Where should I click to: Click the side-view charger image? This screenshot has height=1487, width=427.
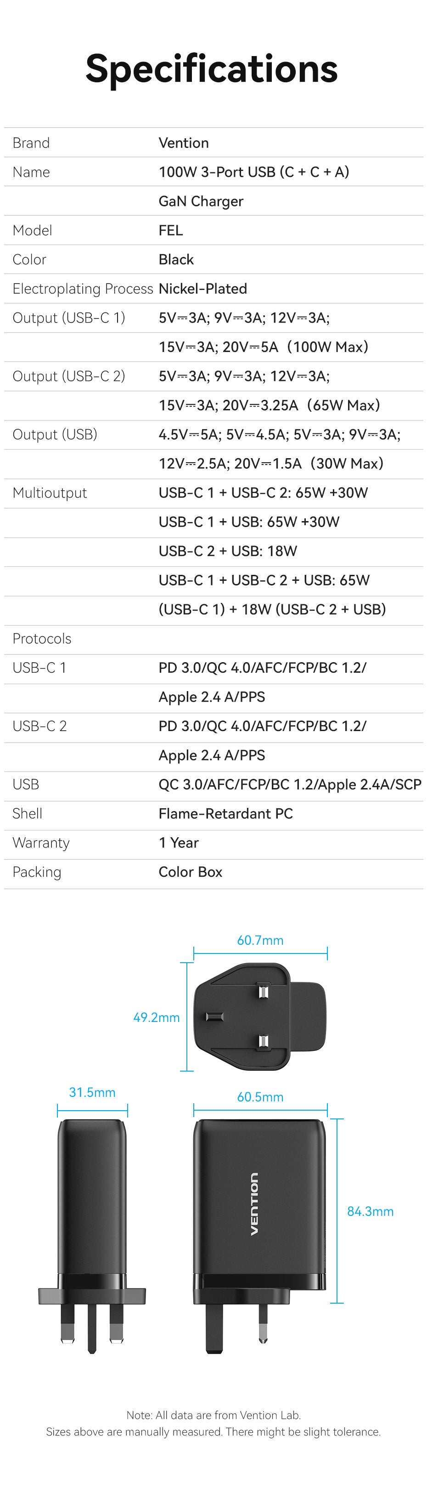tap(92, 1236)
